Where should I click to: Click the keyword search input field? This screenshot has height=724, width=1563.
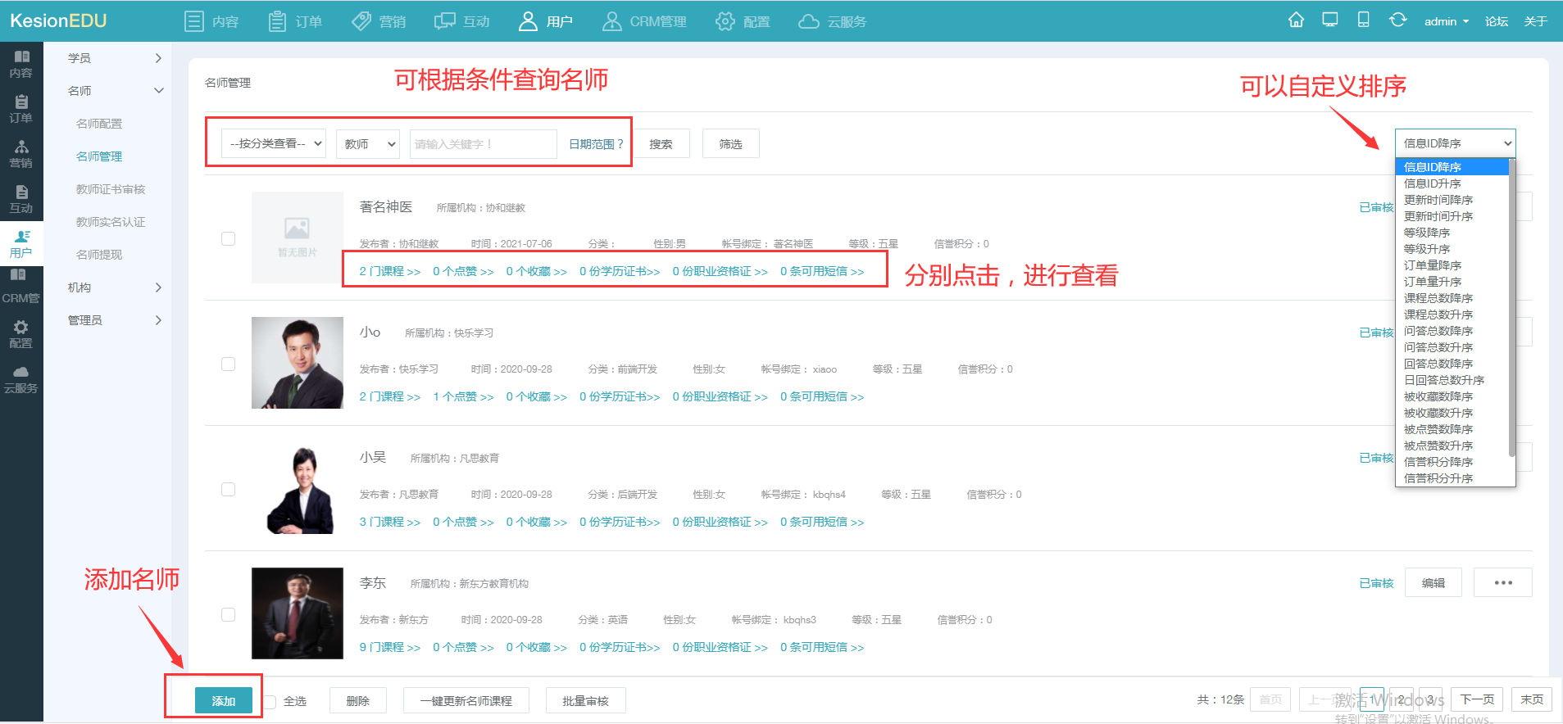coord(484,144)
